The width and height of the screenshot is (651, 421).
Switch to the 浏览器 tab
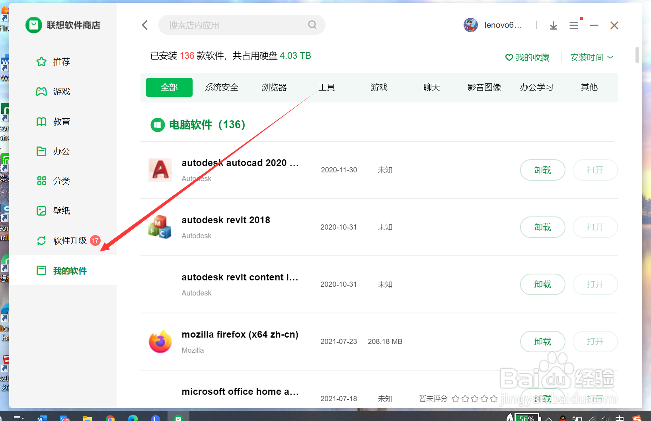pos(274,87)
